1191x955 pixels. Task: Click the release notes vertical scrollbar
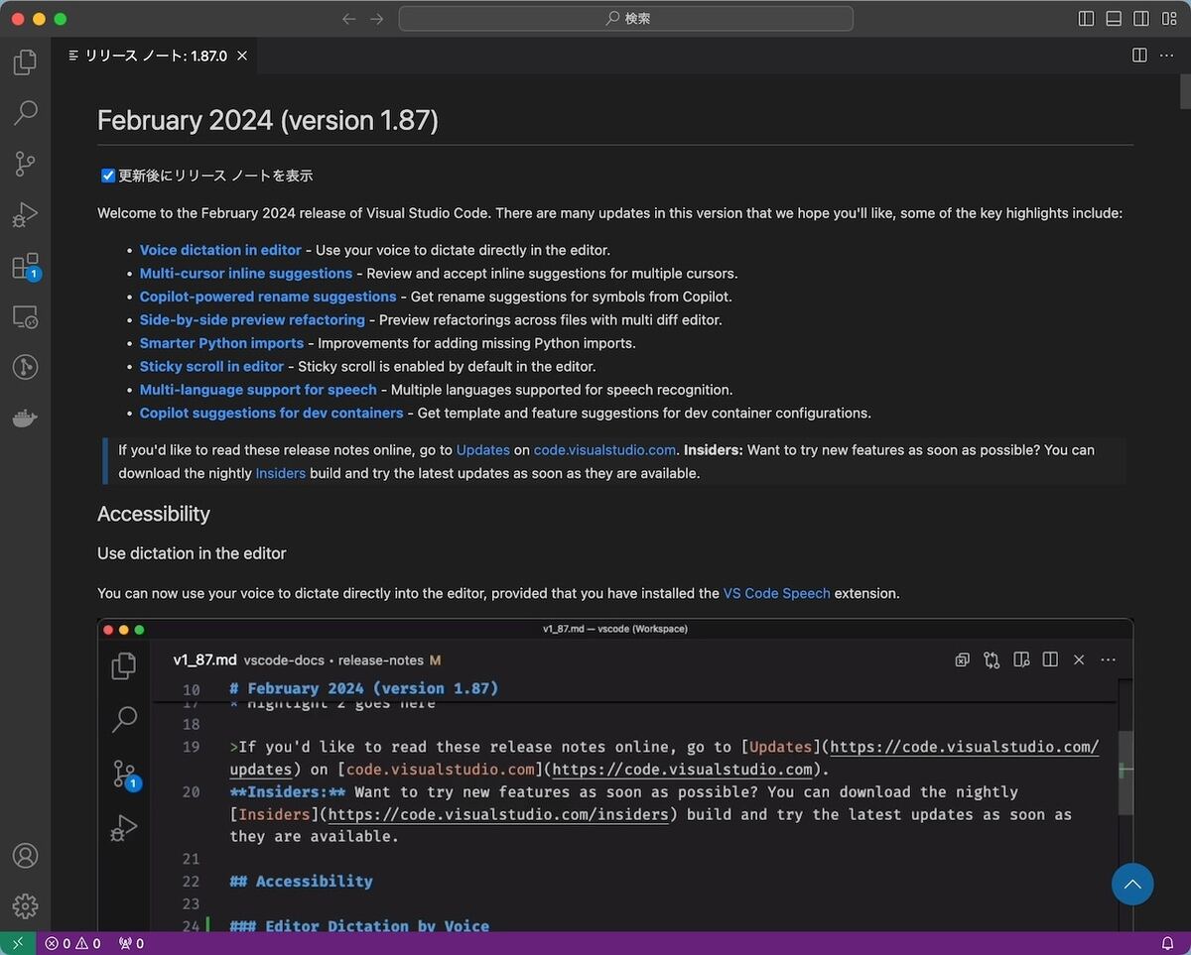pyautogui.click(x=1185, y=91)
